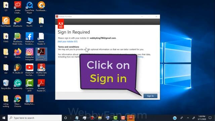Launch Grammarly desktop shortcut
The height and width of the screenshot is (121, 215).
17,84
